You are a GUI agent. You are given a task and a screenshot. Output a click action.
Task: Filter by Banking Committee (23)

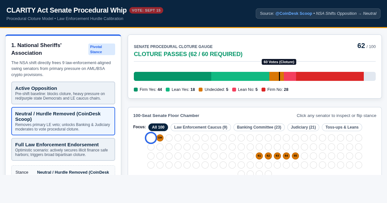tap(259, 127)
